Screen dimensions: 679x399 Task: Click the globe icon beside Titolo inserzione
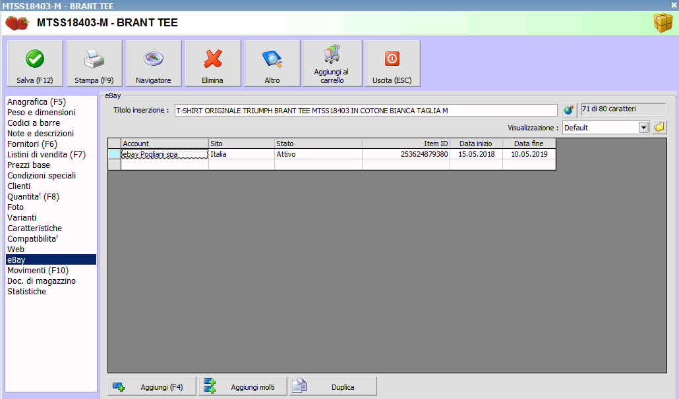pyautogui.click(x=568, y=110)
